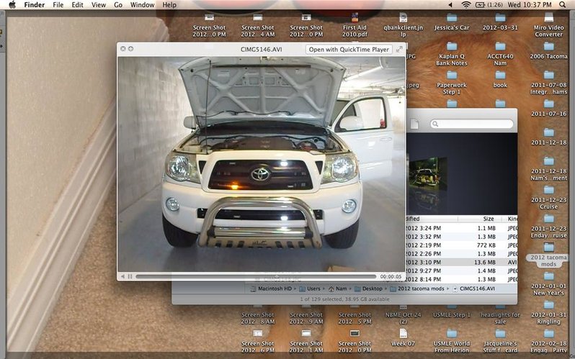Select the Finder row modified 2:26 PM
This screenshot has width=575, height=359.
[x=462, y=253]
